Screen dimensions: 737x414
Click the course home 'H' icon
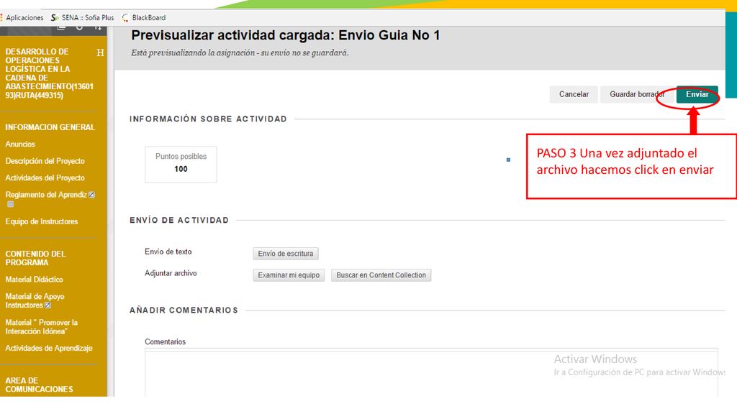coord(100,52)
